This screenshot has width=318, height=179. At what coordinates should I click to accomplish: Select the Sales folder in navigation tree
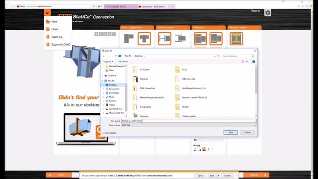click(111, 70)
